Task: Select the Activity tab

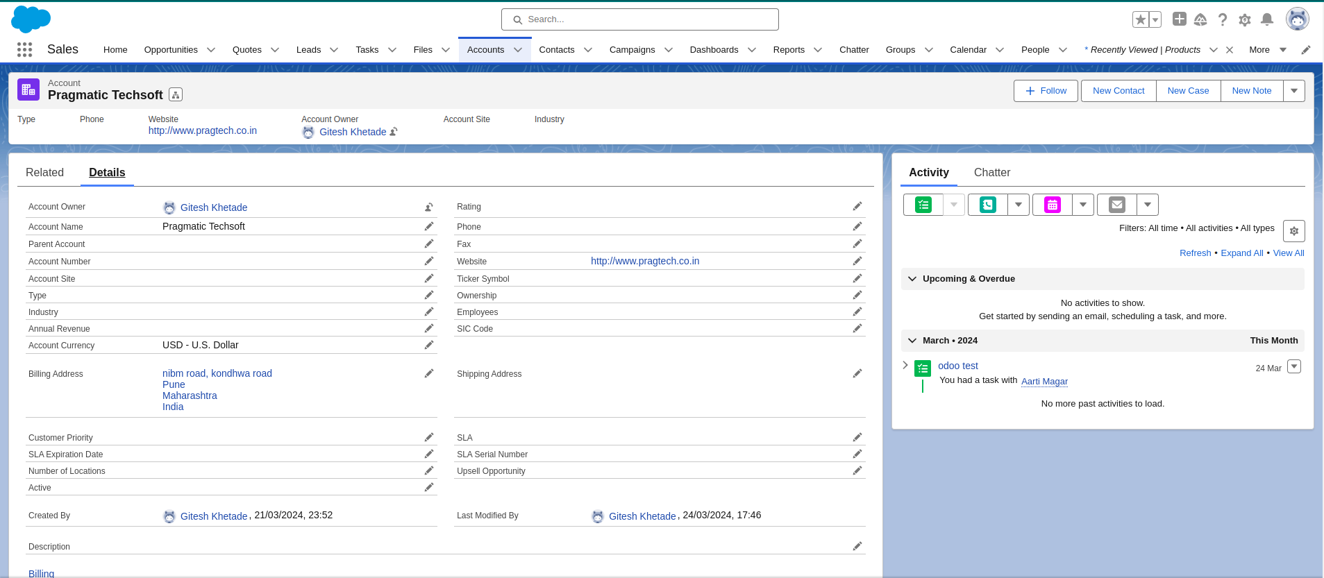Action: coord(929,172)
